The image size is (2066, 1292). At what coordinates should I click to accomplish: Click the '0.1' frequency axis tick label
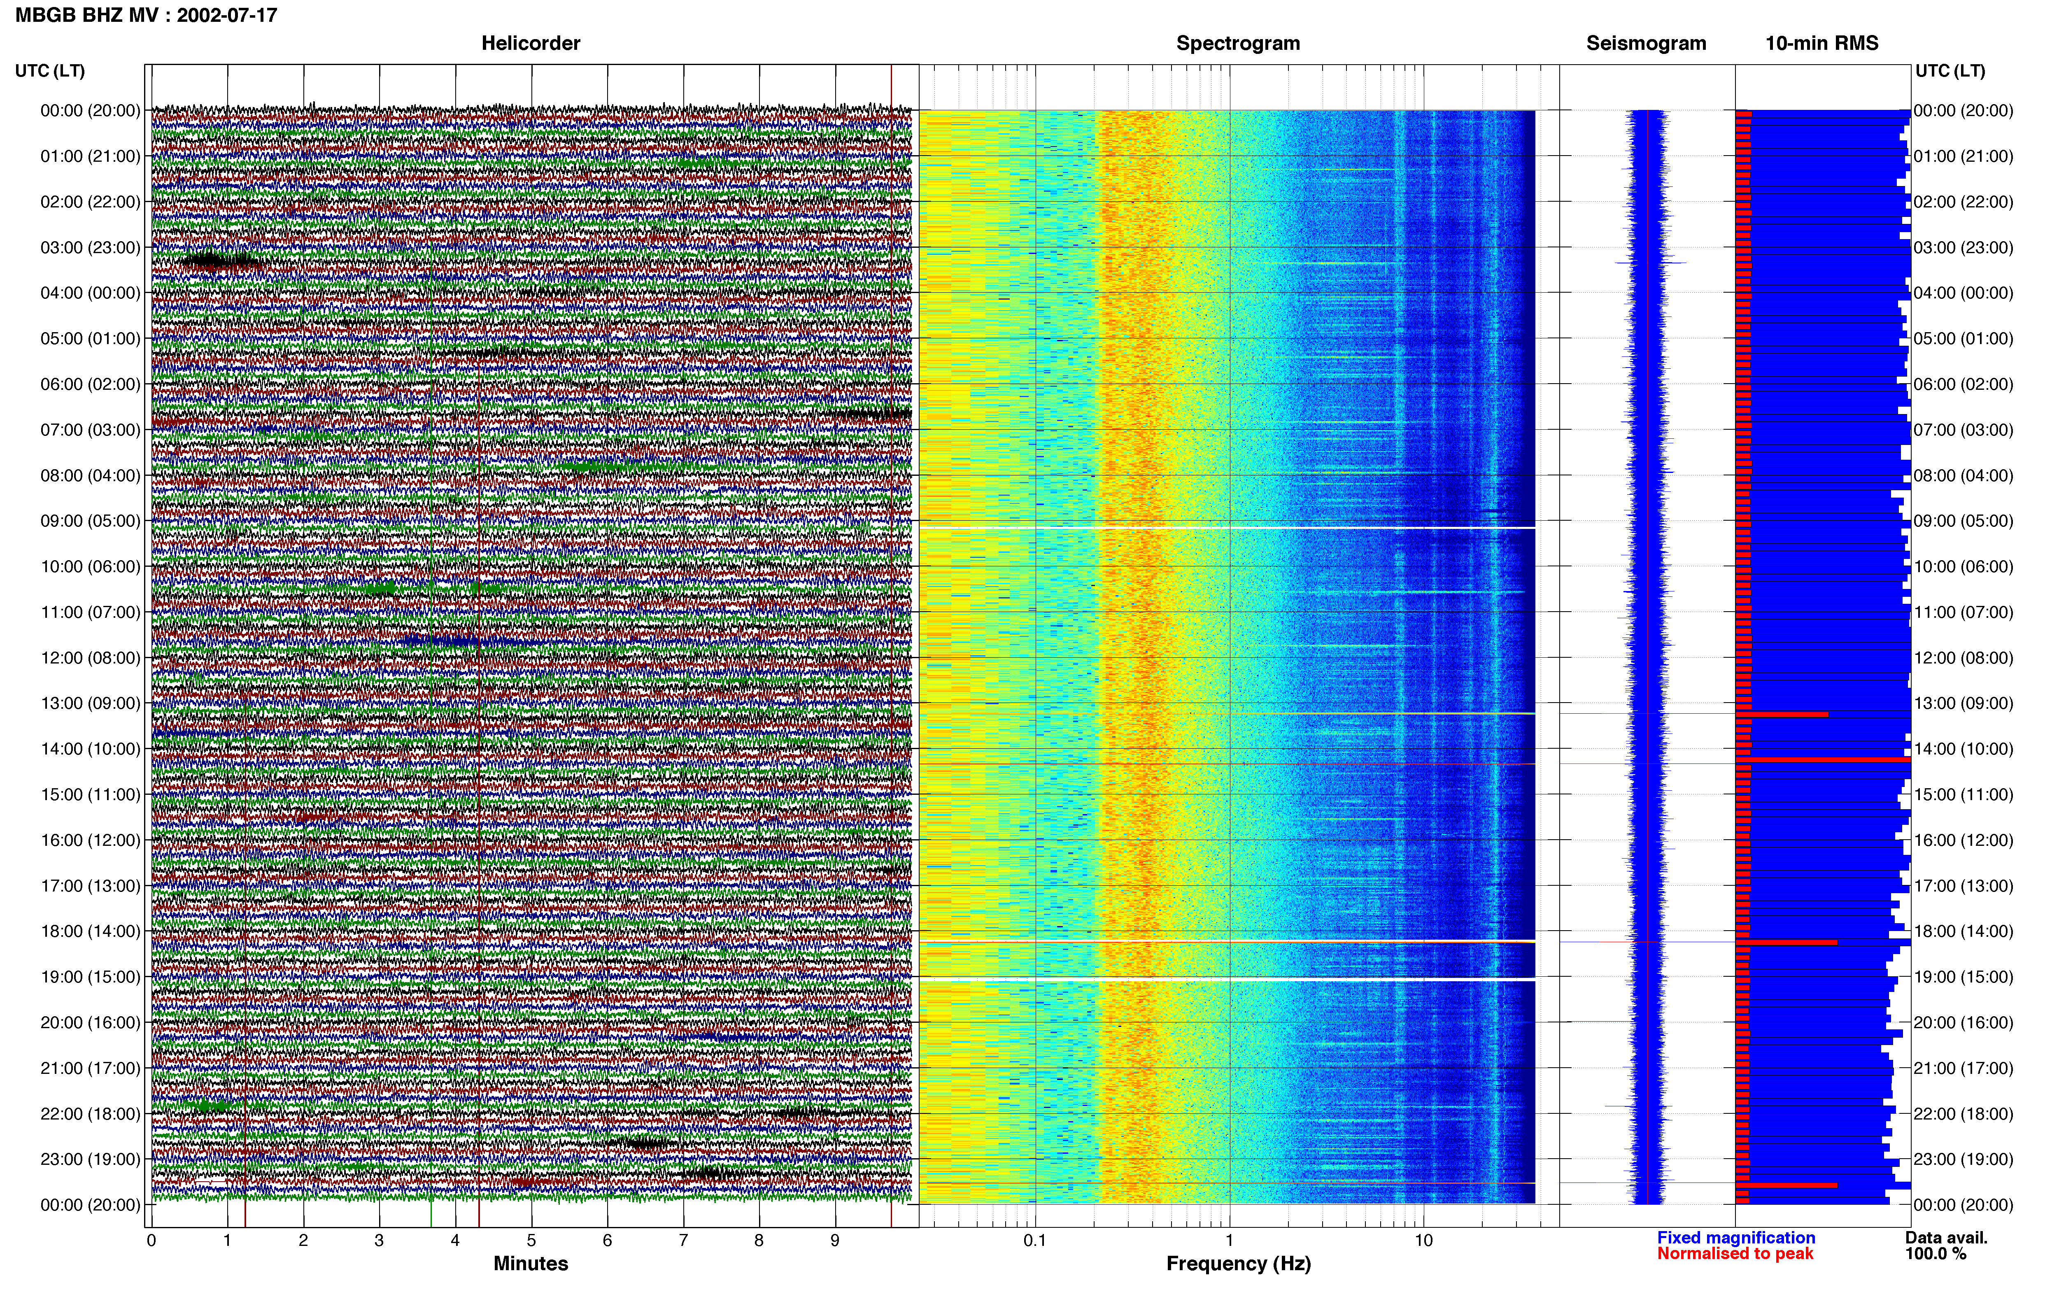point(1035,1241)
